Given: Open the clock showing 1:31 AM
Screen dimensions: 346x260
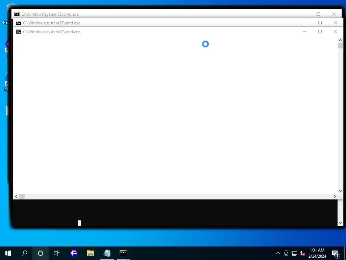Looking at the screenshot, I should [x=317, y=253].
